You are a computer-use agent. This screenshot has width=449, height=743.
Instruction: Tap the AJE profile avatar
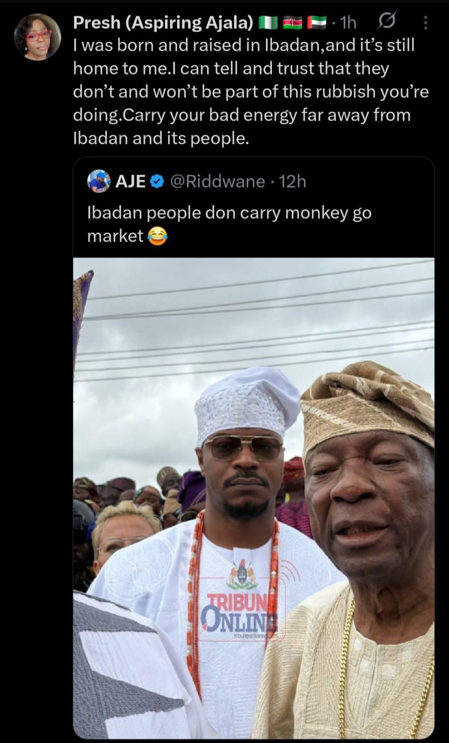click(x=99, y=181)
